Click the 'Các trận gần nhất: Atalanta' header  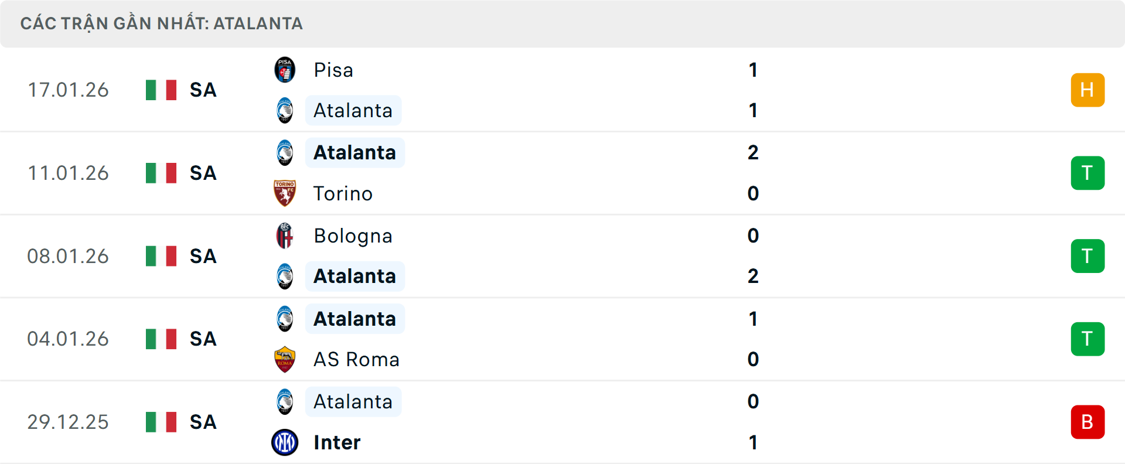(x=161, y=23)
